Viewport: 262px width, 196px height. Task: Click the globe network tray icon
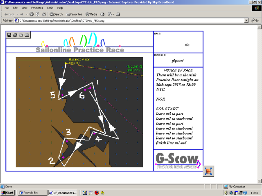point(231,193)
